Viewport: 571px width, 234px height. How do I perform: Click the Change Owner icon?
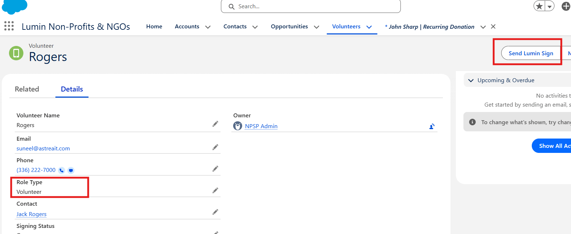(x=432, y=126)
